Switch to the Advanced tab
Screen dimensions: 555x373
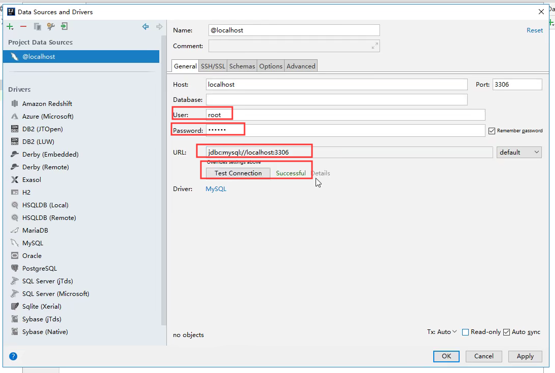point(301,66)
